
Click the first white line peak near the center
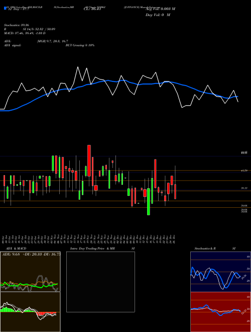[x=78, y=67]
